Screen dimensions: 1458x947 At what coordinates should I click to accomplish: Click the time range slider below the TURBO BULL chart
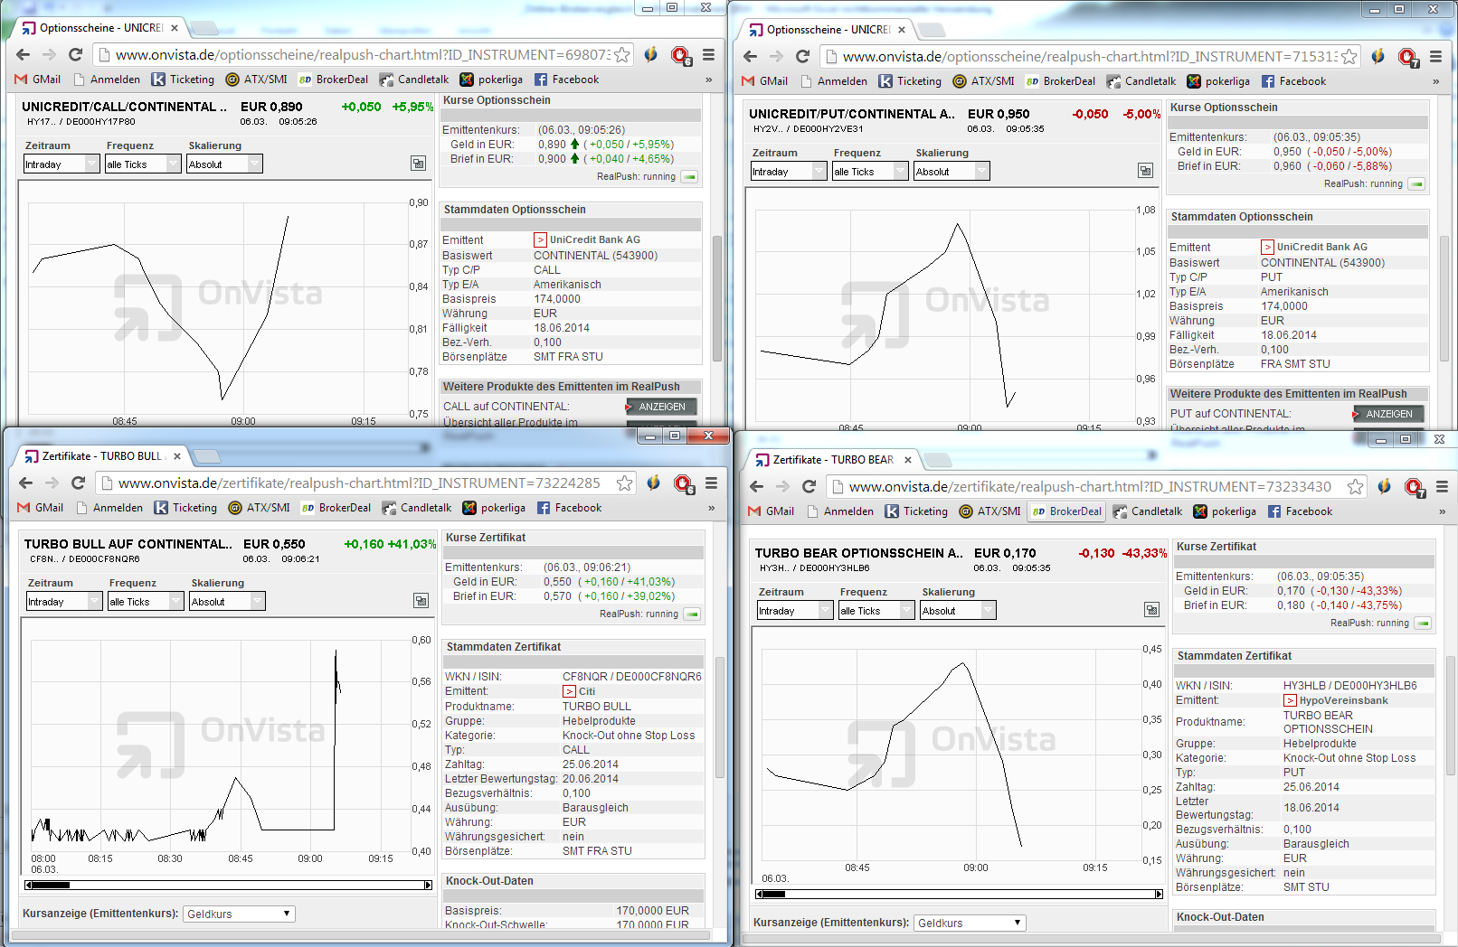(227, 885)
